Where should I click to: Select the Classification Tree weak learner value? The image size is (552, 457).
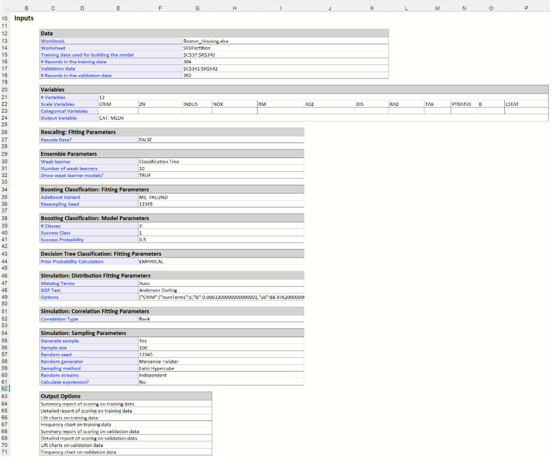pos(159,162)
